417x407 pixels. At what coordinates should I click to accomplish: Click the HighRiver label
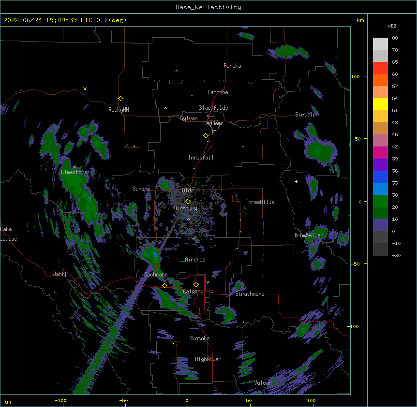coord(208,359)
